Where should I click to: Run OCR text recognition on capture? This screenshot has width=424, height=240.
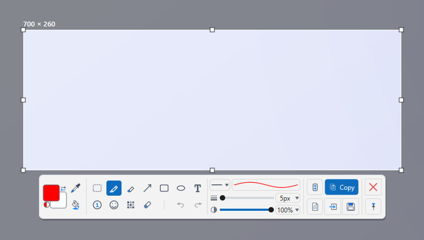[x=315, y=206]
